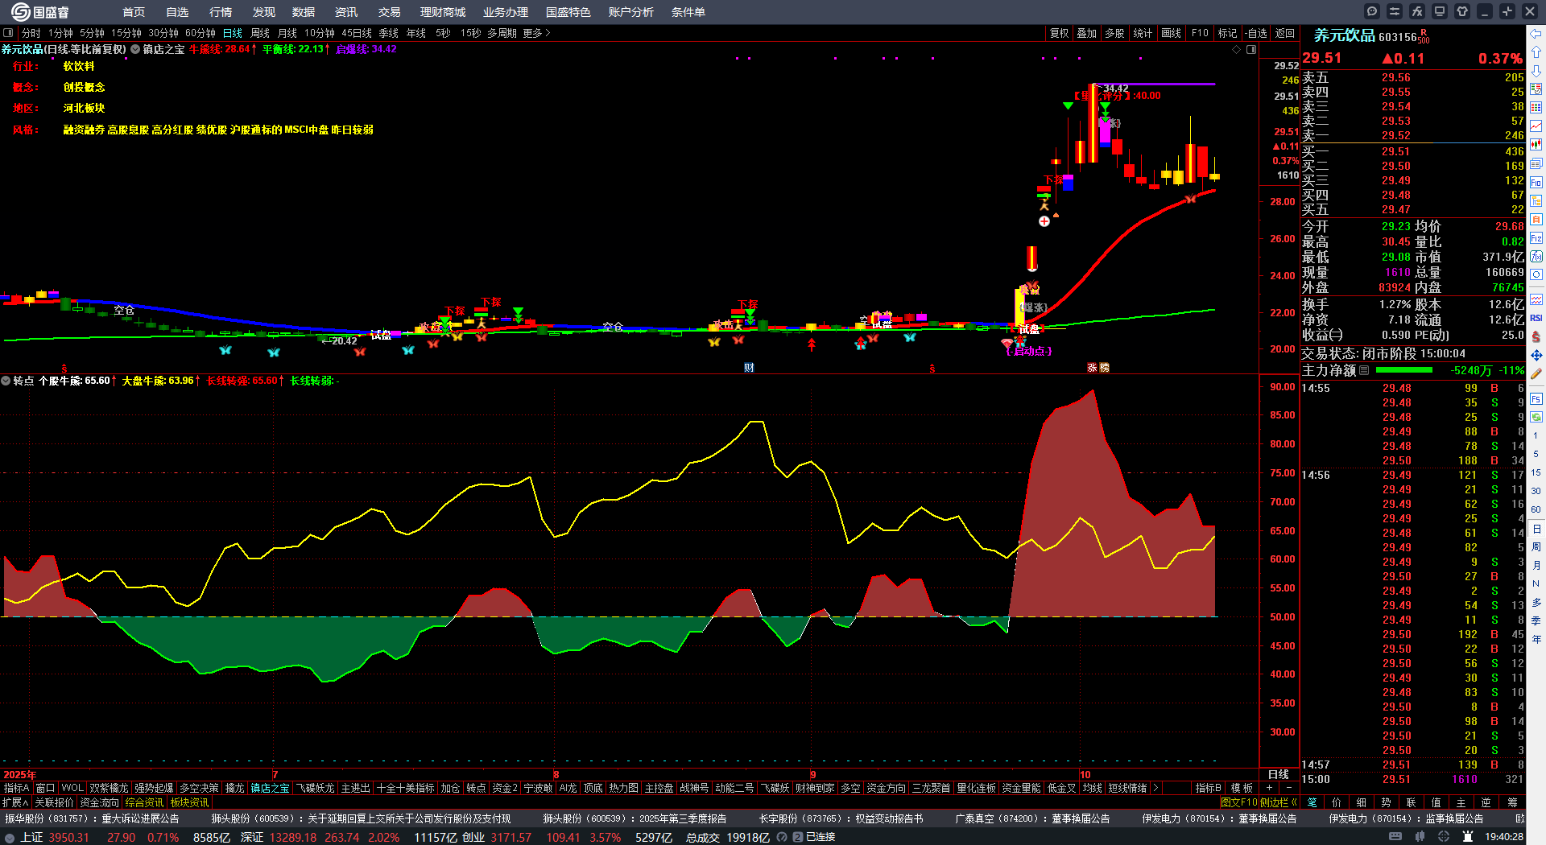Image resolution: width=1546 pixels, height=845 pixels.
Task: Open the 交易 menu
Action: (389, 12)
